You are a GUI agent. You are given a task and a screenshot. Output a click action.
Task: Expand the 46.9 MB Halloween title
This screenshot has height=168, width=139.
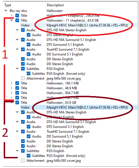[12, 88]
